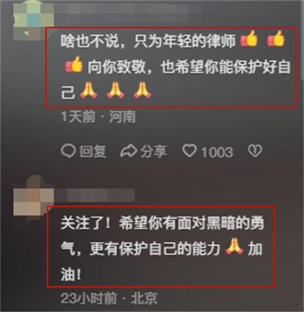Click thumbs-up emoji before 向你致敬
This screenshot has width=304, height=312.
pos(74,65)
